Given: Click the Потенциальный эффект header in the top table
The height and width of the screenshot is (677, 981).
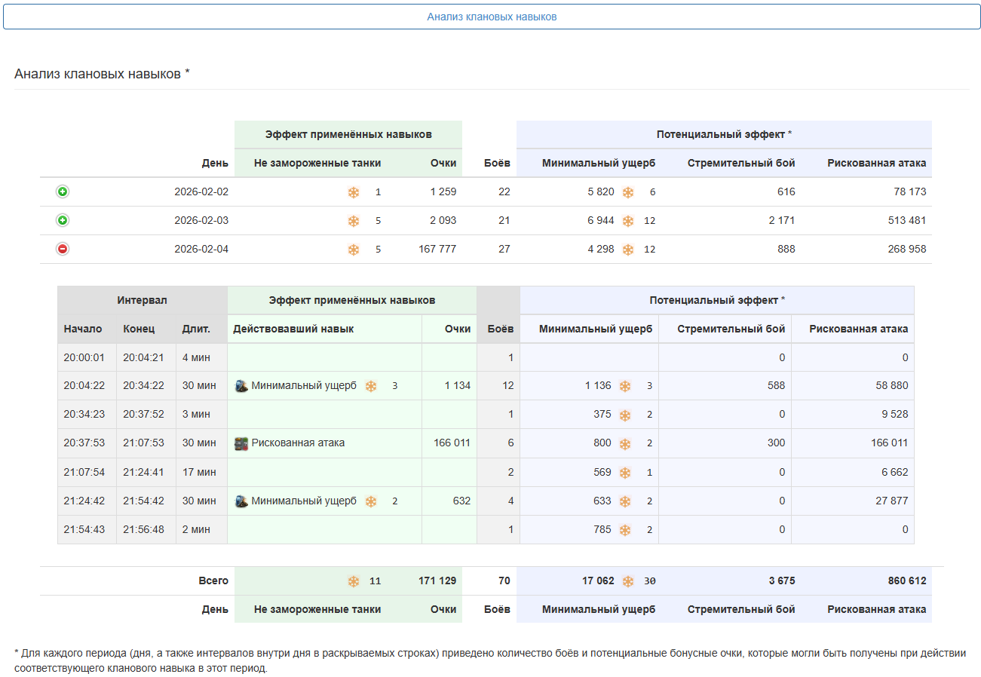Looking at the screenshot, I should click(724, 134).
